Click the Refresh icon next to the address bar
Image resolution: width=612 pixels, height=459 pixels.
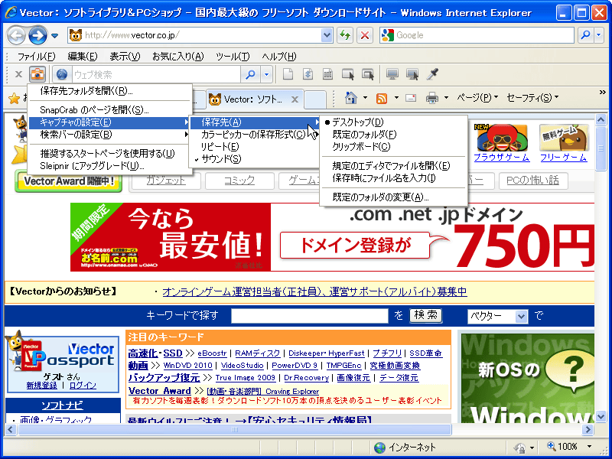(x=345, y=35)
